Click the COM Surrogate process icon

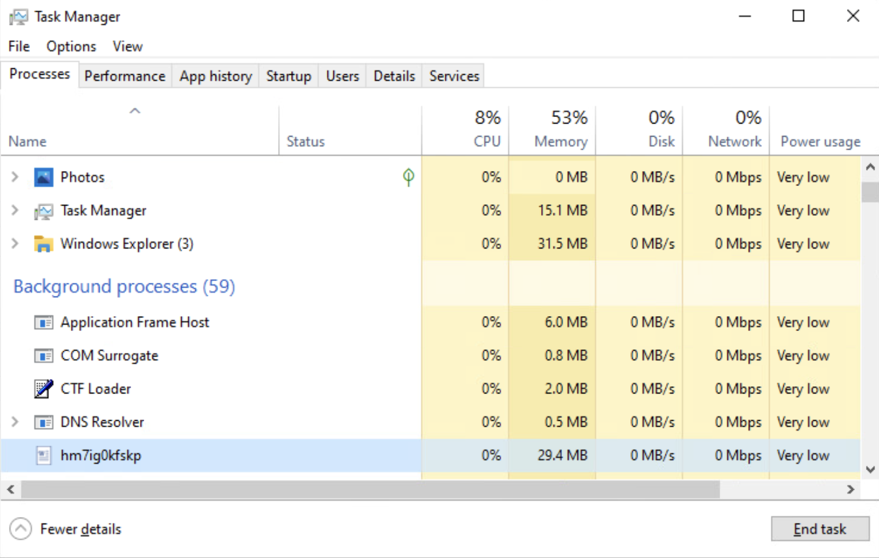click(44, 356)
